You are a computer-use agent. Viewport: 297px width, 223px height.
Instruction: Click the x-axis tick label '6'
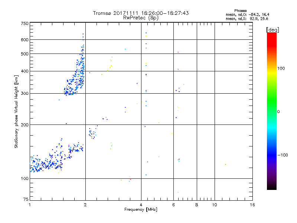(x=173, y=205)
